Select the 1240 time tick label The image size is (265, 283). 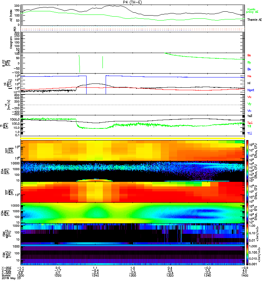point(95,276)
